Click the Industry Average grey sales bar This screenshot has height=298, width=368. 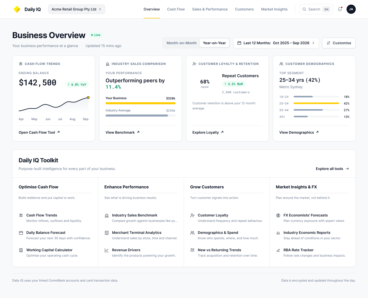tap(141, 116)
